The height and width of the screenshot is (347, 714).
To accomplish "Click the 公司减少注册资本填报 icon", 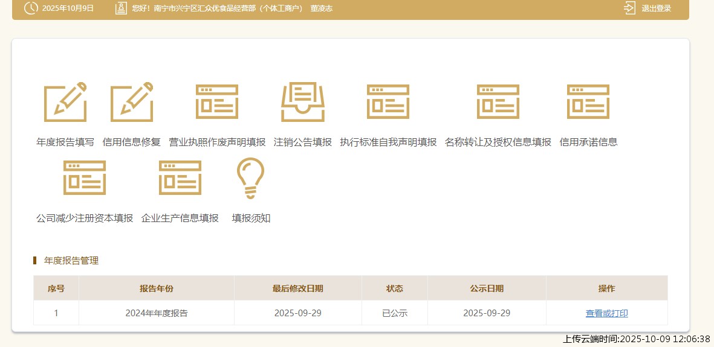I will [85, 178].
